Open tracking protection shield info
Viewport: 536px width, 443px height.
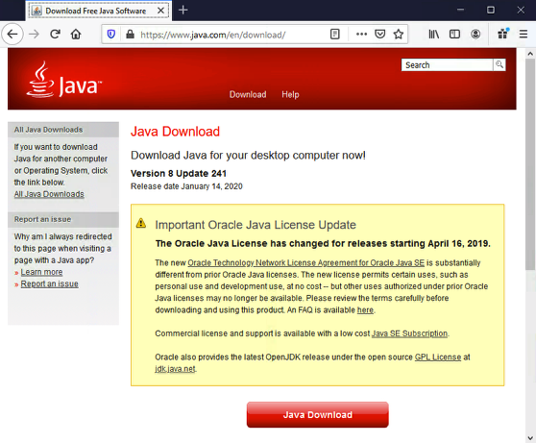click(111, 35)
